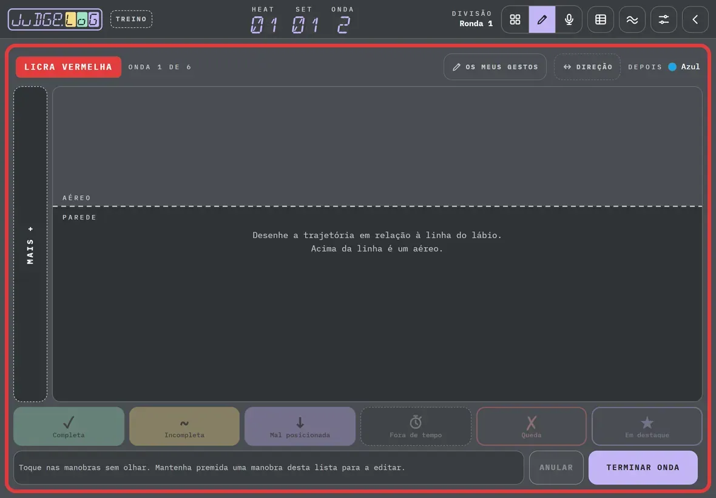
Task: Click the Licra Vermelha jersey badge
Action: 69,67
